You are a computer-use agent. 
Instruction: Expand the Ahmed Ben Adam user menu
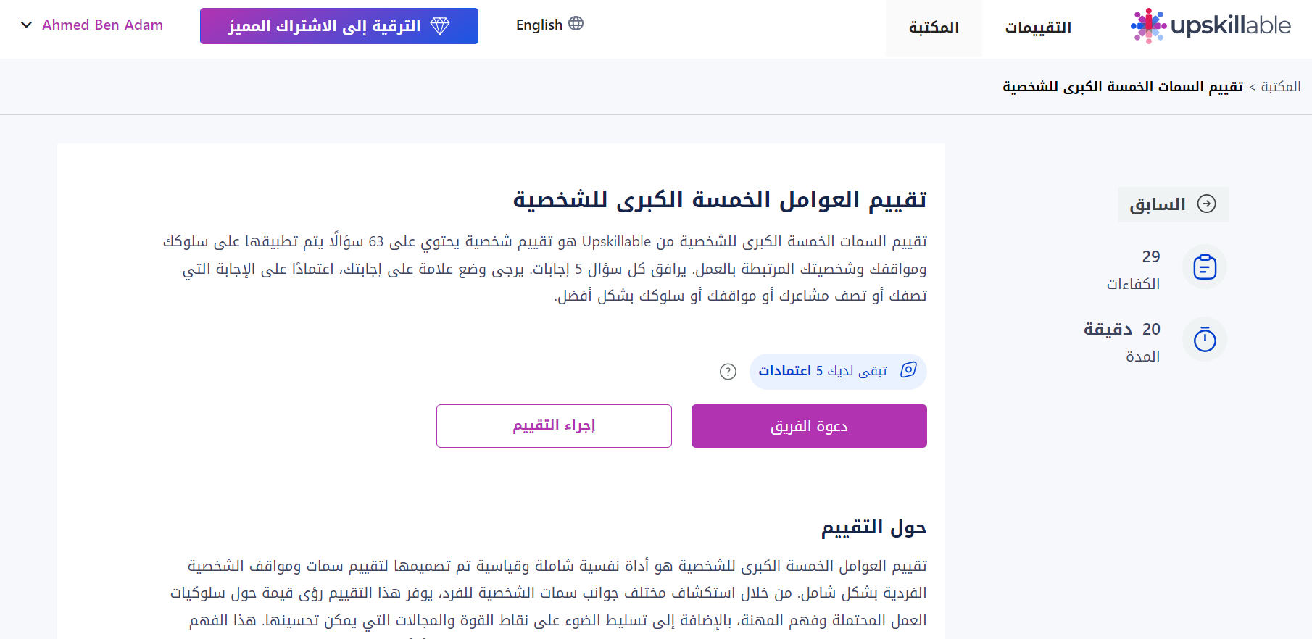92,25
